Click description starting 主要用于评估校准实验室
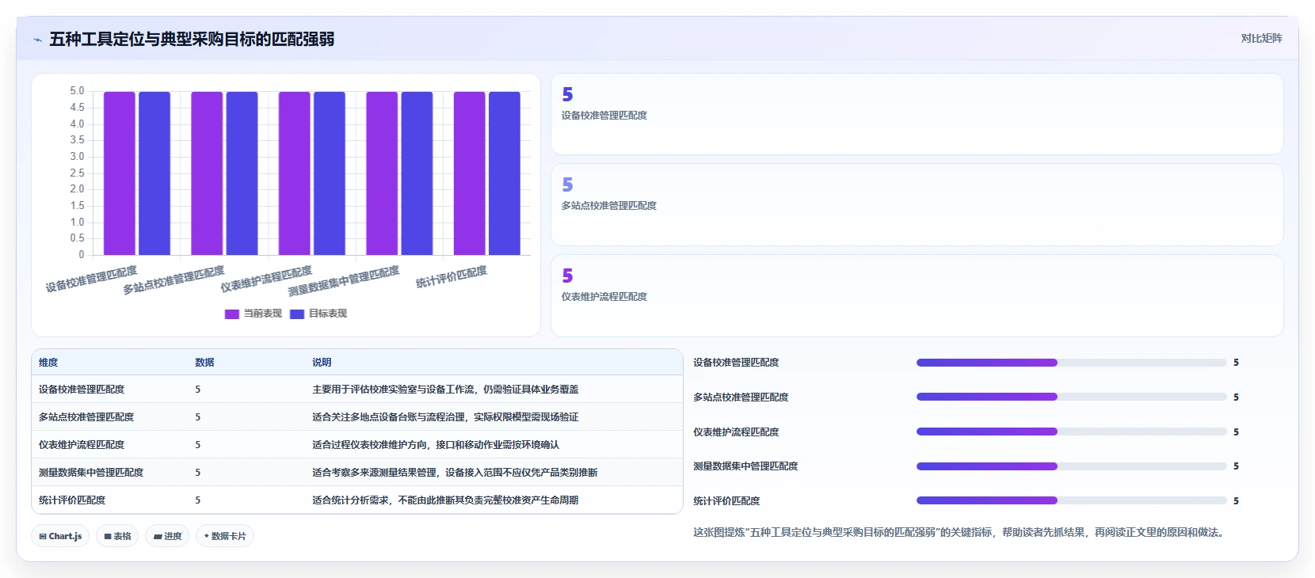 445,390
